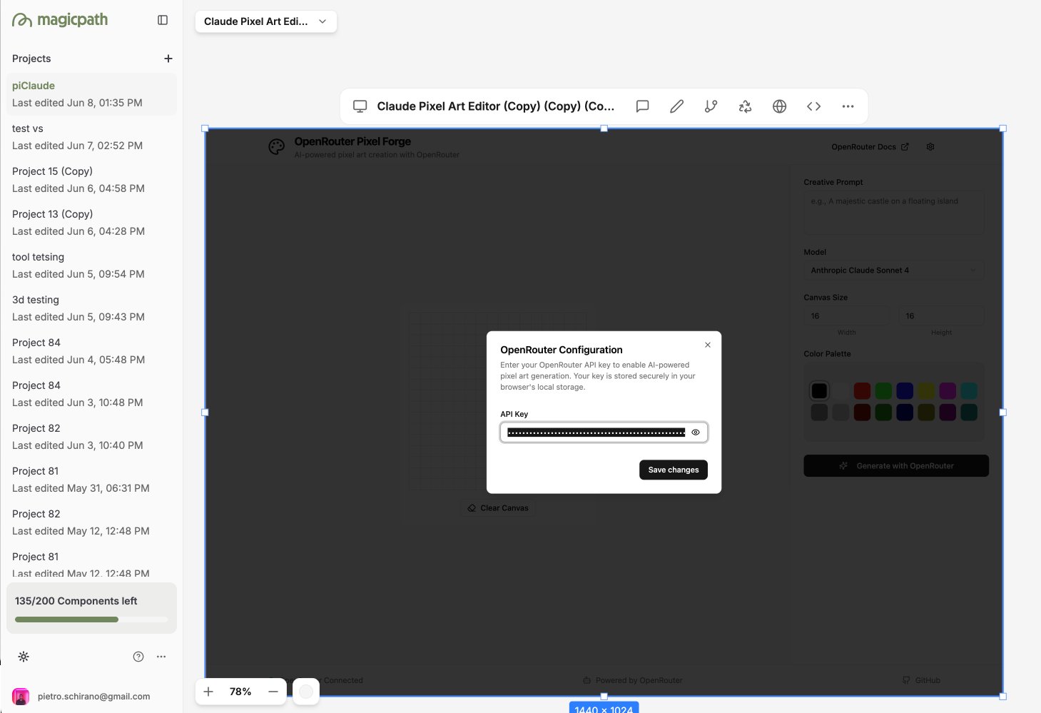Add a new project with plus icon
1041x713 pixels.
[x=168, y=59]
